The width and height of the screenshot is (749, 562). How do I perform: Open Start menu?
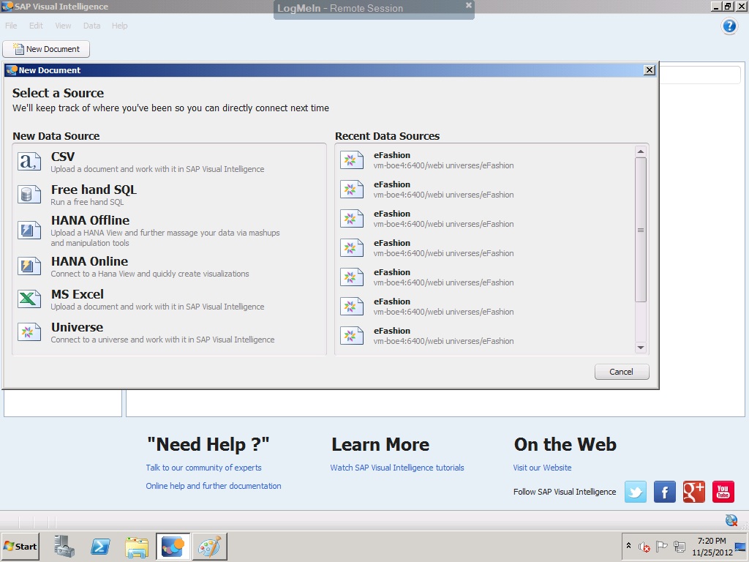tap(20, 546)
